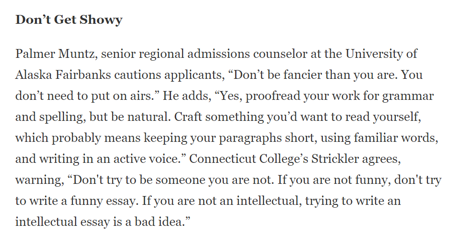The height and width of the screenshot is (245, 449).
Task: Click the words familiar words
Action: pos(396,138)
